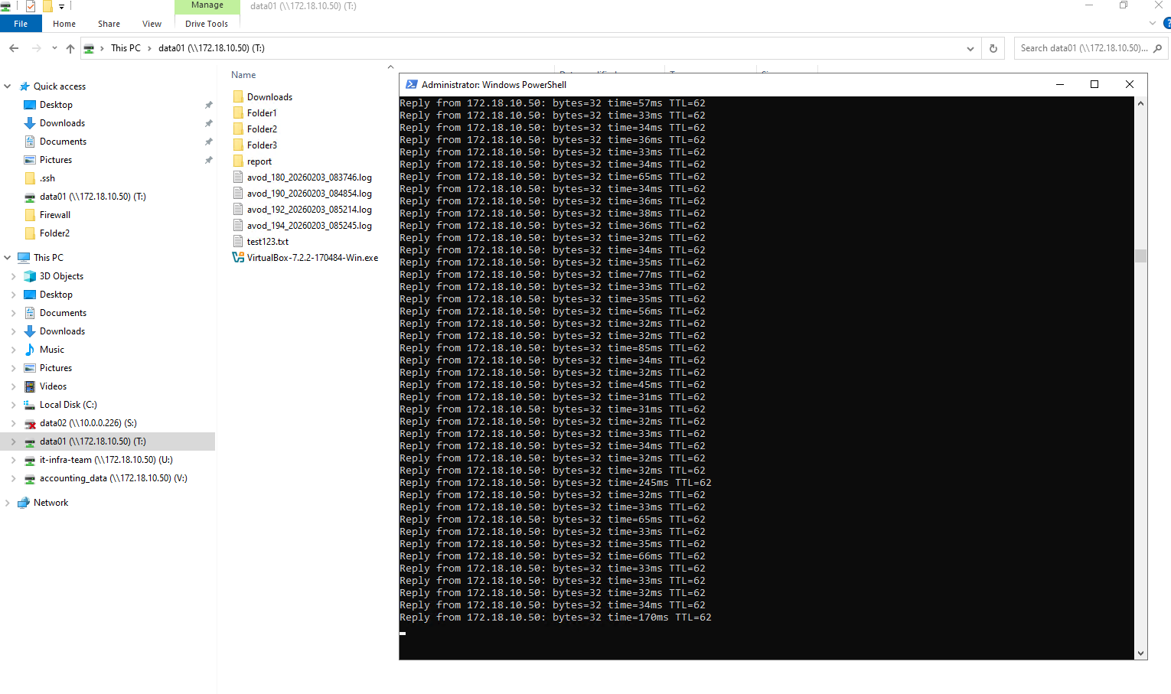This screenshot has width=1171, height=694.
Task: Select Folder3 in file list
Action: 262,145
